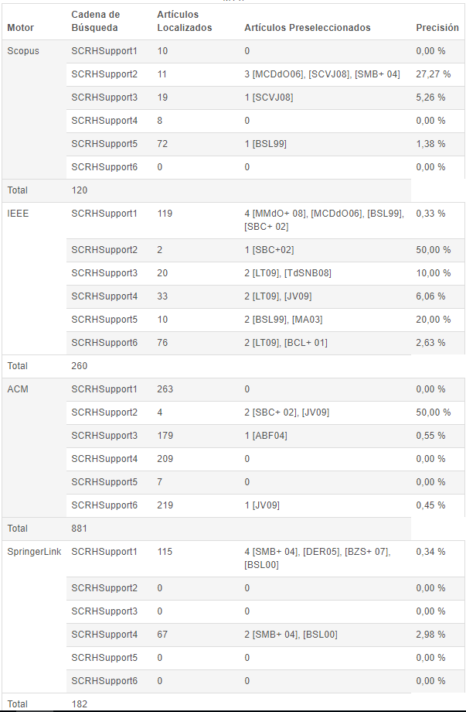Click the IEEE motor cell
This screenshot has height=712, width=466.
18,214
